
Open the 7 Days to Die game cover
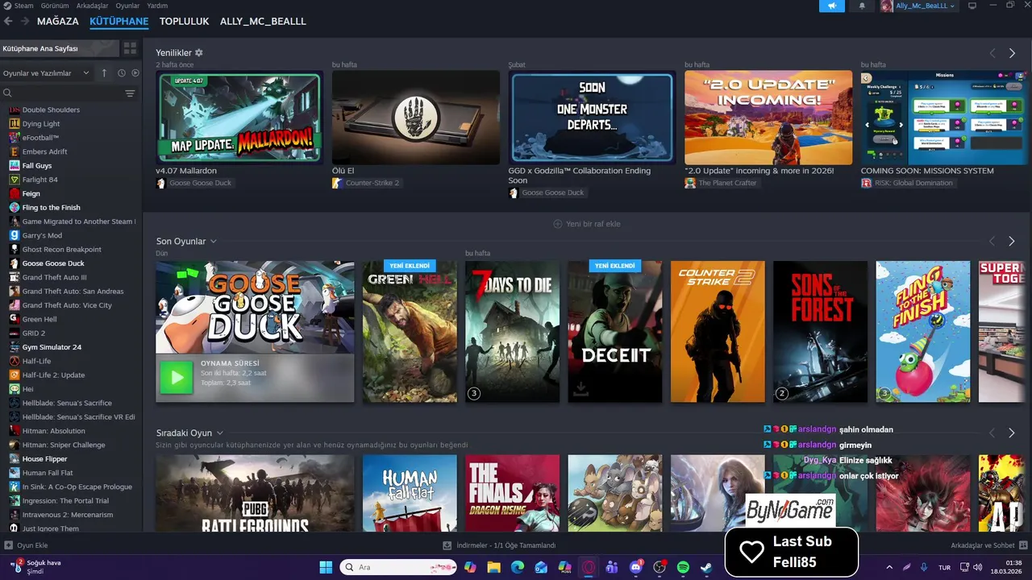pyautogui.click(x=512, y=332)
